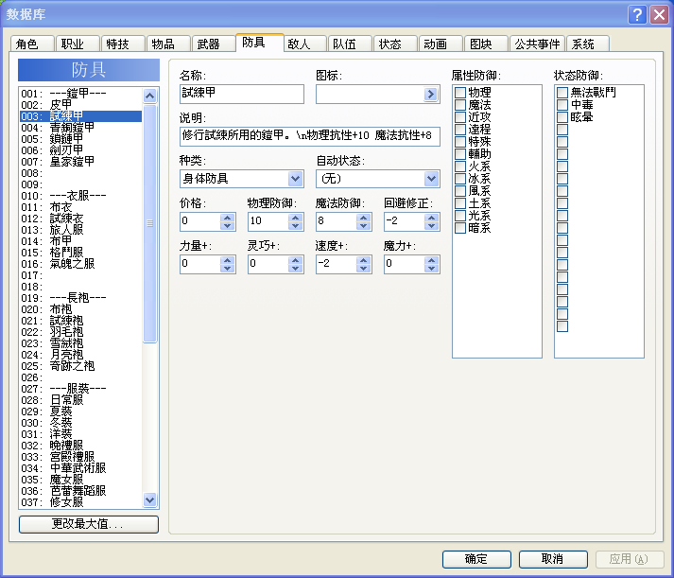The height and width of the screenshot is (578, 674).
Task: Select armor entry 016: 氣魄之服
Action: pos(80,264)
